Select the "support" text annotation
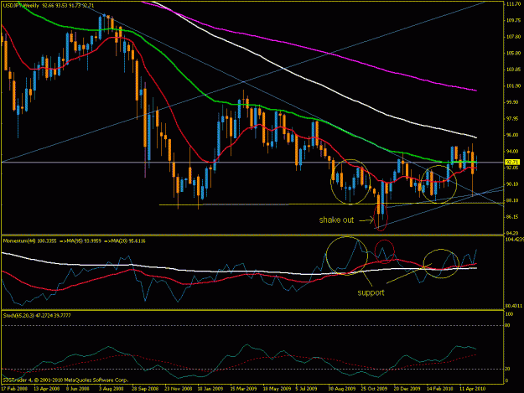This screenshot has width=524, height=393. (x=371, y=292)
